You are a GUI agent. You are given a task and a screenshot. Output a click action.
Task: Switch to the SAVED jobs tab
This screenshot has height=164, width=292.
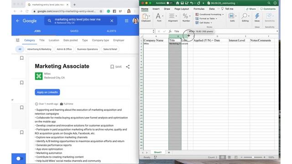(74, 31)
